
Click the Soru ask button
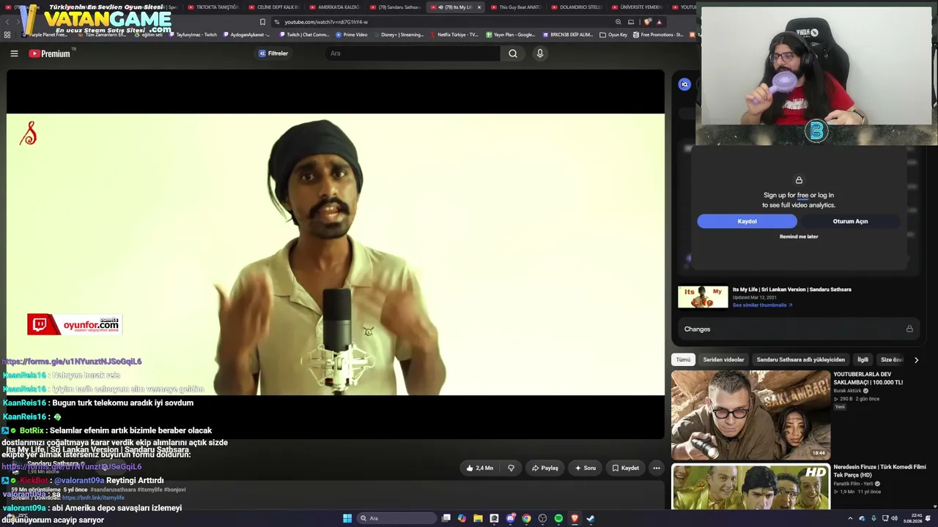586,468
